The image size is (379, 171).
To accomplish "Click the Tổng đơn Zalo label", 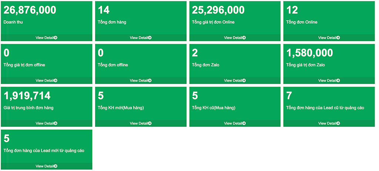I will click(x=206, y=65).
